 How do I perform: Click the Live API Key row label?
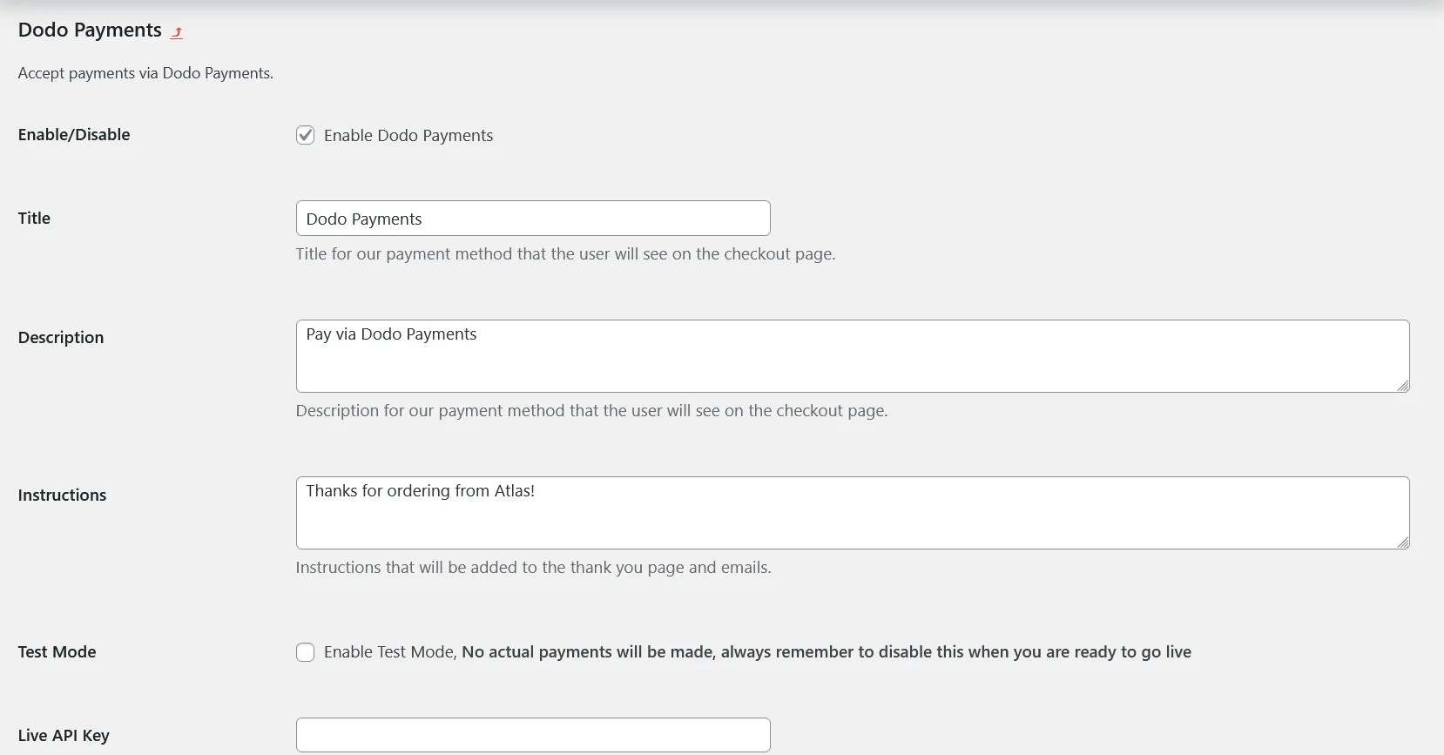(x=64, y=736)
